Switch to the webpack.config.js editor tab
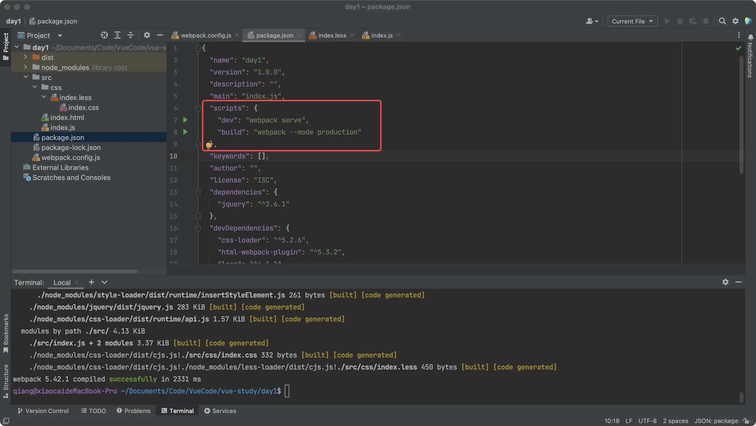This screenshot has height=426, width=756. (205, 35)
